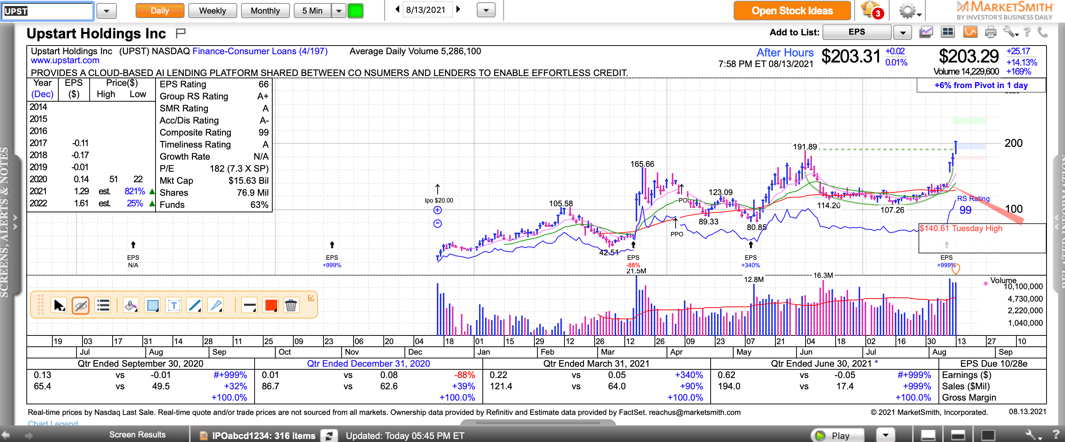Select the minimized bottom panel layout

[x=928, y=435]
